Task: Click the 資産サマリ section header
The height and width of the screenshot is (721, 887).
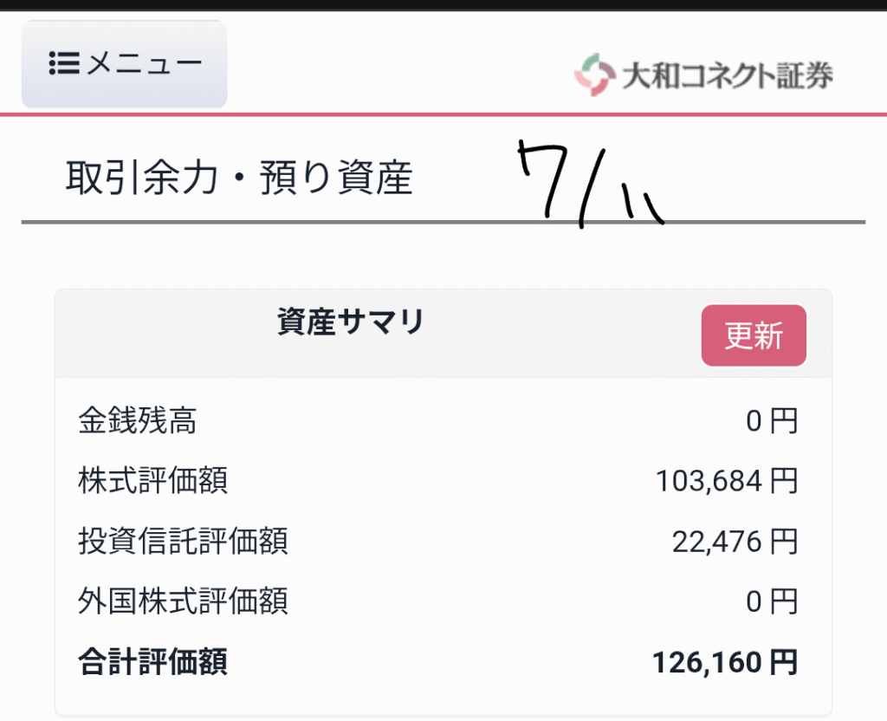Action: pyautogui.click(x=351, y=322)
